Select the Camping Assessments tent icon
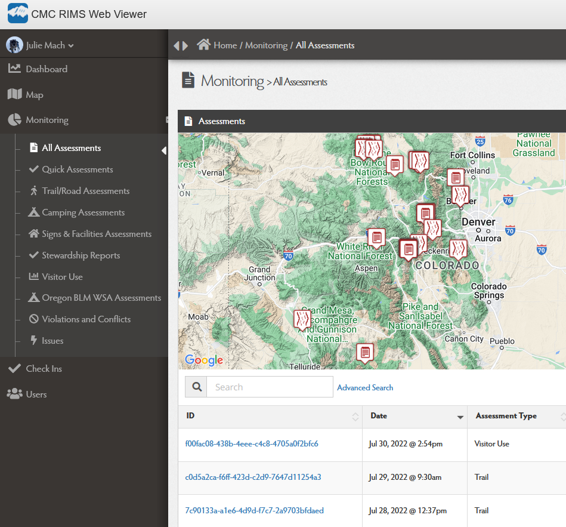The width and height of the screenshot is (566, 527). tap(33, 212)
